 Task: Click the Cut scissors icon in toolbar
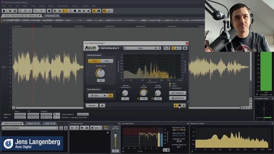tap(21, 11)
